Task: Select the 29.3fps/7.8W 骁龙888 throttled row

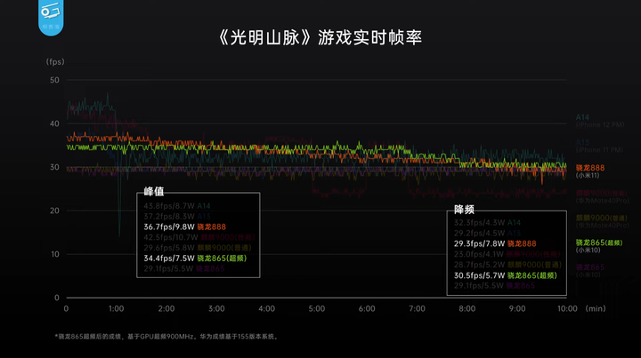Action: tap(495, 243)
